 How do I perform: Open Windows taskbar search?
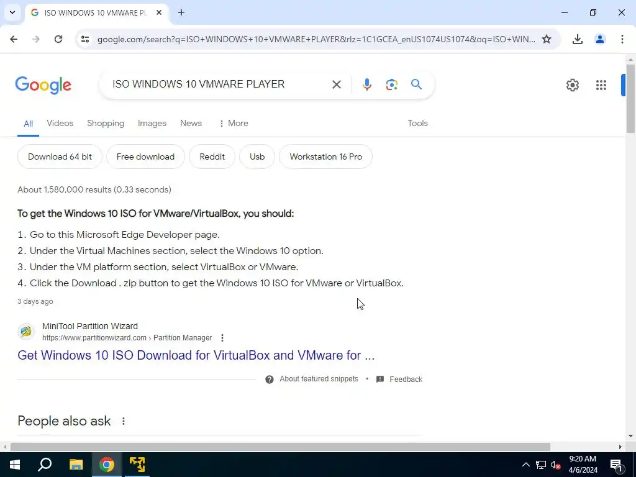click(x=45, y=465)
